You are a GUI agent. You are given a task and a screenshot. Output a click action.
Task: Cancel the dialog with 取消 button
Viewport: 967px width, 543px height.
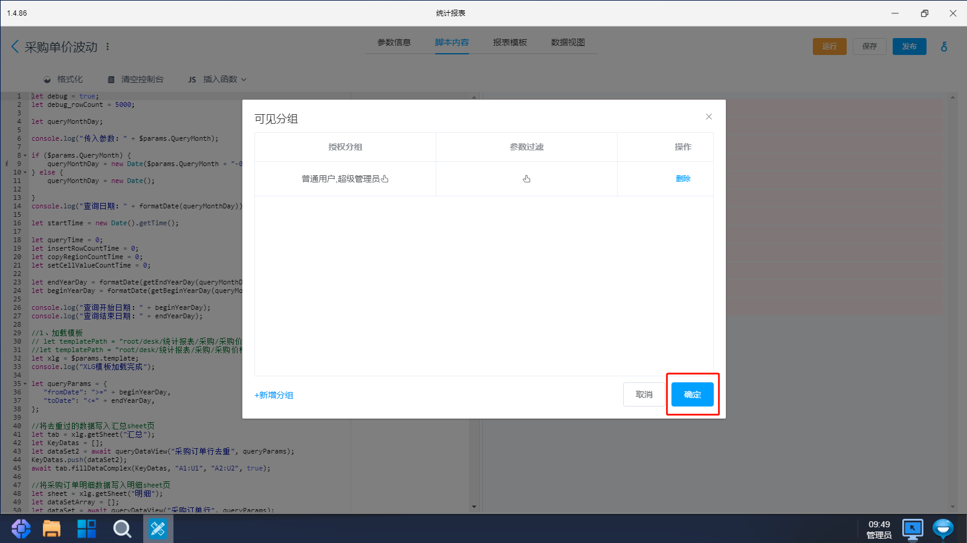click(x=644, y=394)
